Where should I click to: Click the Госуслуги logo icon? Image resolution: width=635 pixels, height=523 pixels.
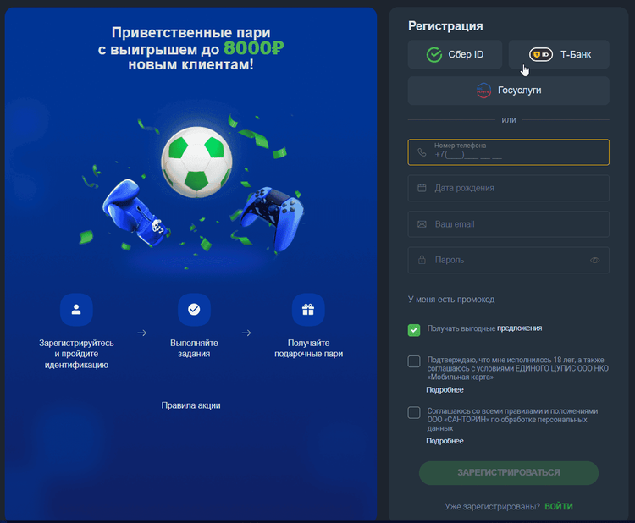pos(483,91)
